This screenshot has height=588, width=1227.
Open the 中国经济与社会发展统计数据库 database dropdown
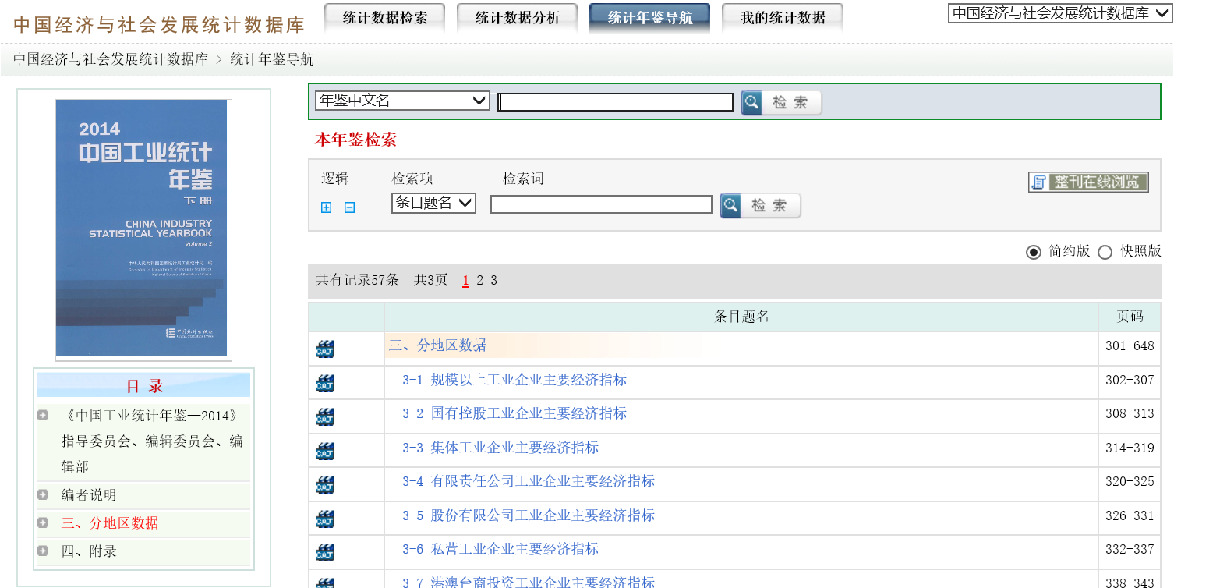tap(1060, 13)
